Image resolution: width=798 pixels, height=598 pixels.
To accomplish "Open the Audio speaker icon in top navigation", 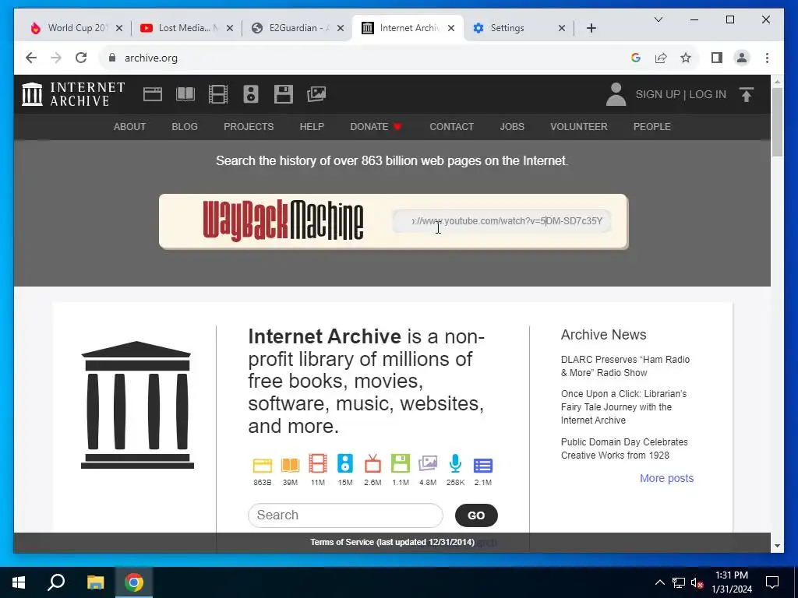I will click(x=251, y=94).
